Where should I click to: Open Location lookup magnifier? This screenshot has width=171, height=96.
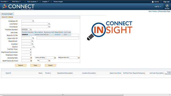(32, 44)
